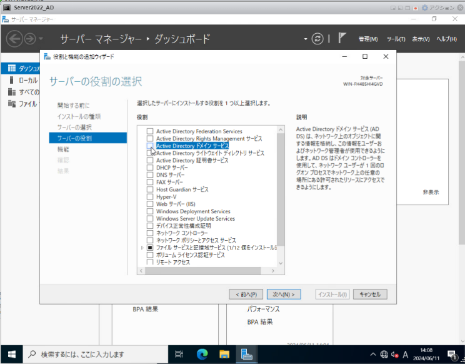Click the taskbar search box
465x364 pixels.
pyautogui.click(x=96, y=354)
